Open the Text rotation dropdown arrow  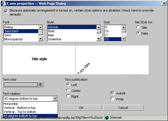click(x=55, y=99)
